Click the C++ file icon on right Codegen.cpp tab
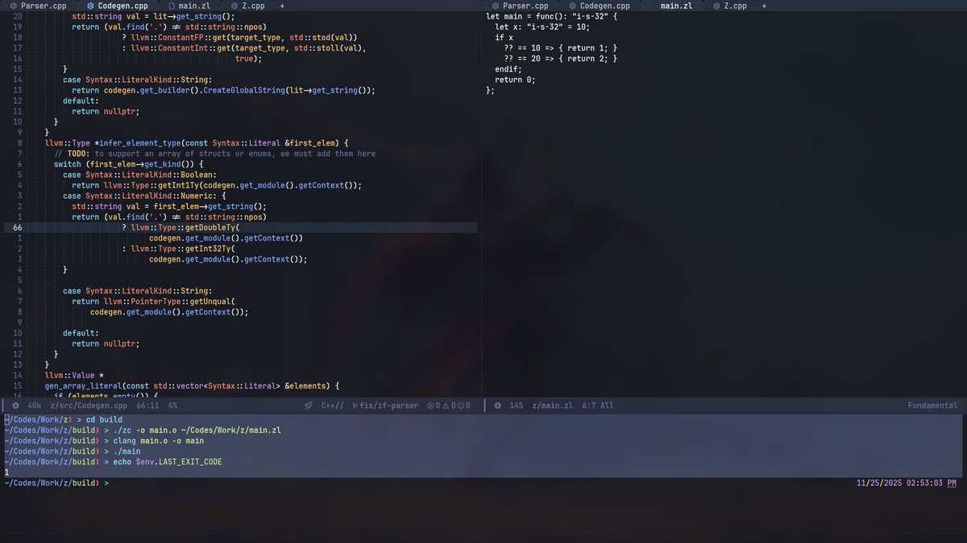The height and width of the screenshot is (543, 967). click(572, 6)
